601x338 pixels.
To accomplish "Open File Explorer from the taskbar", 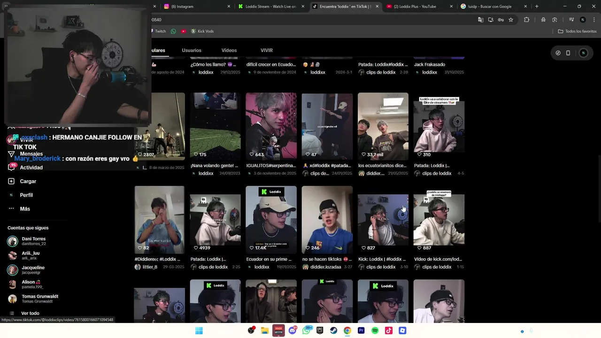I will click(x=265, y=330).
